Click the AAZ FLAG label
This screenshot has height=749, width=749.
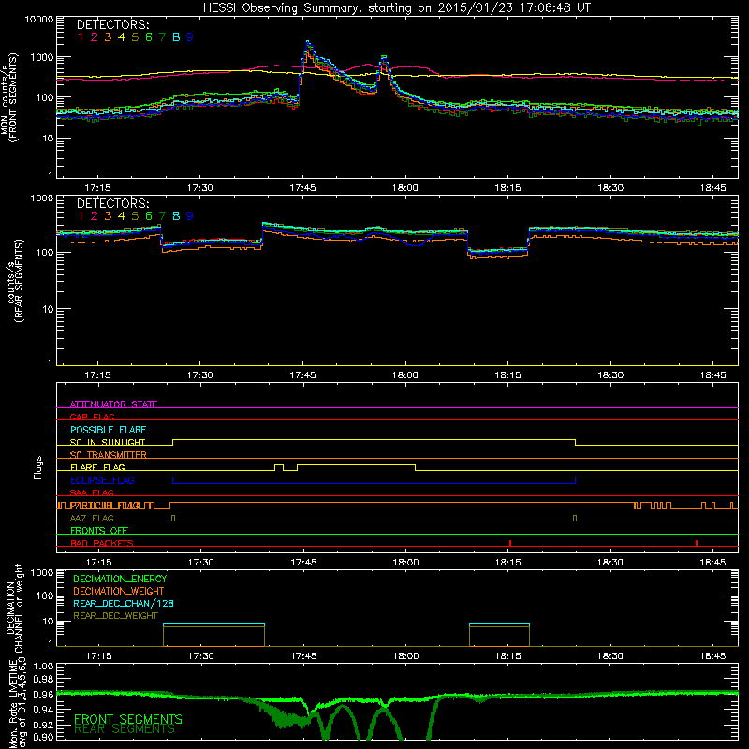[92, 518]
